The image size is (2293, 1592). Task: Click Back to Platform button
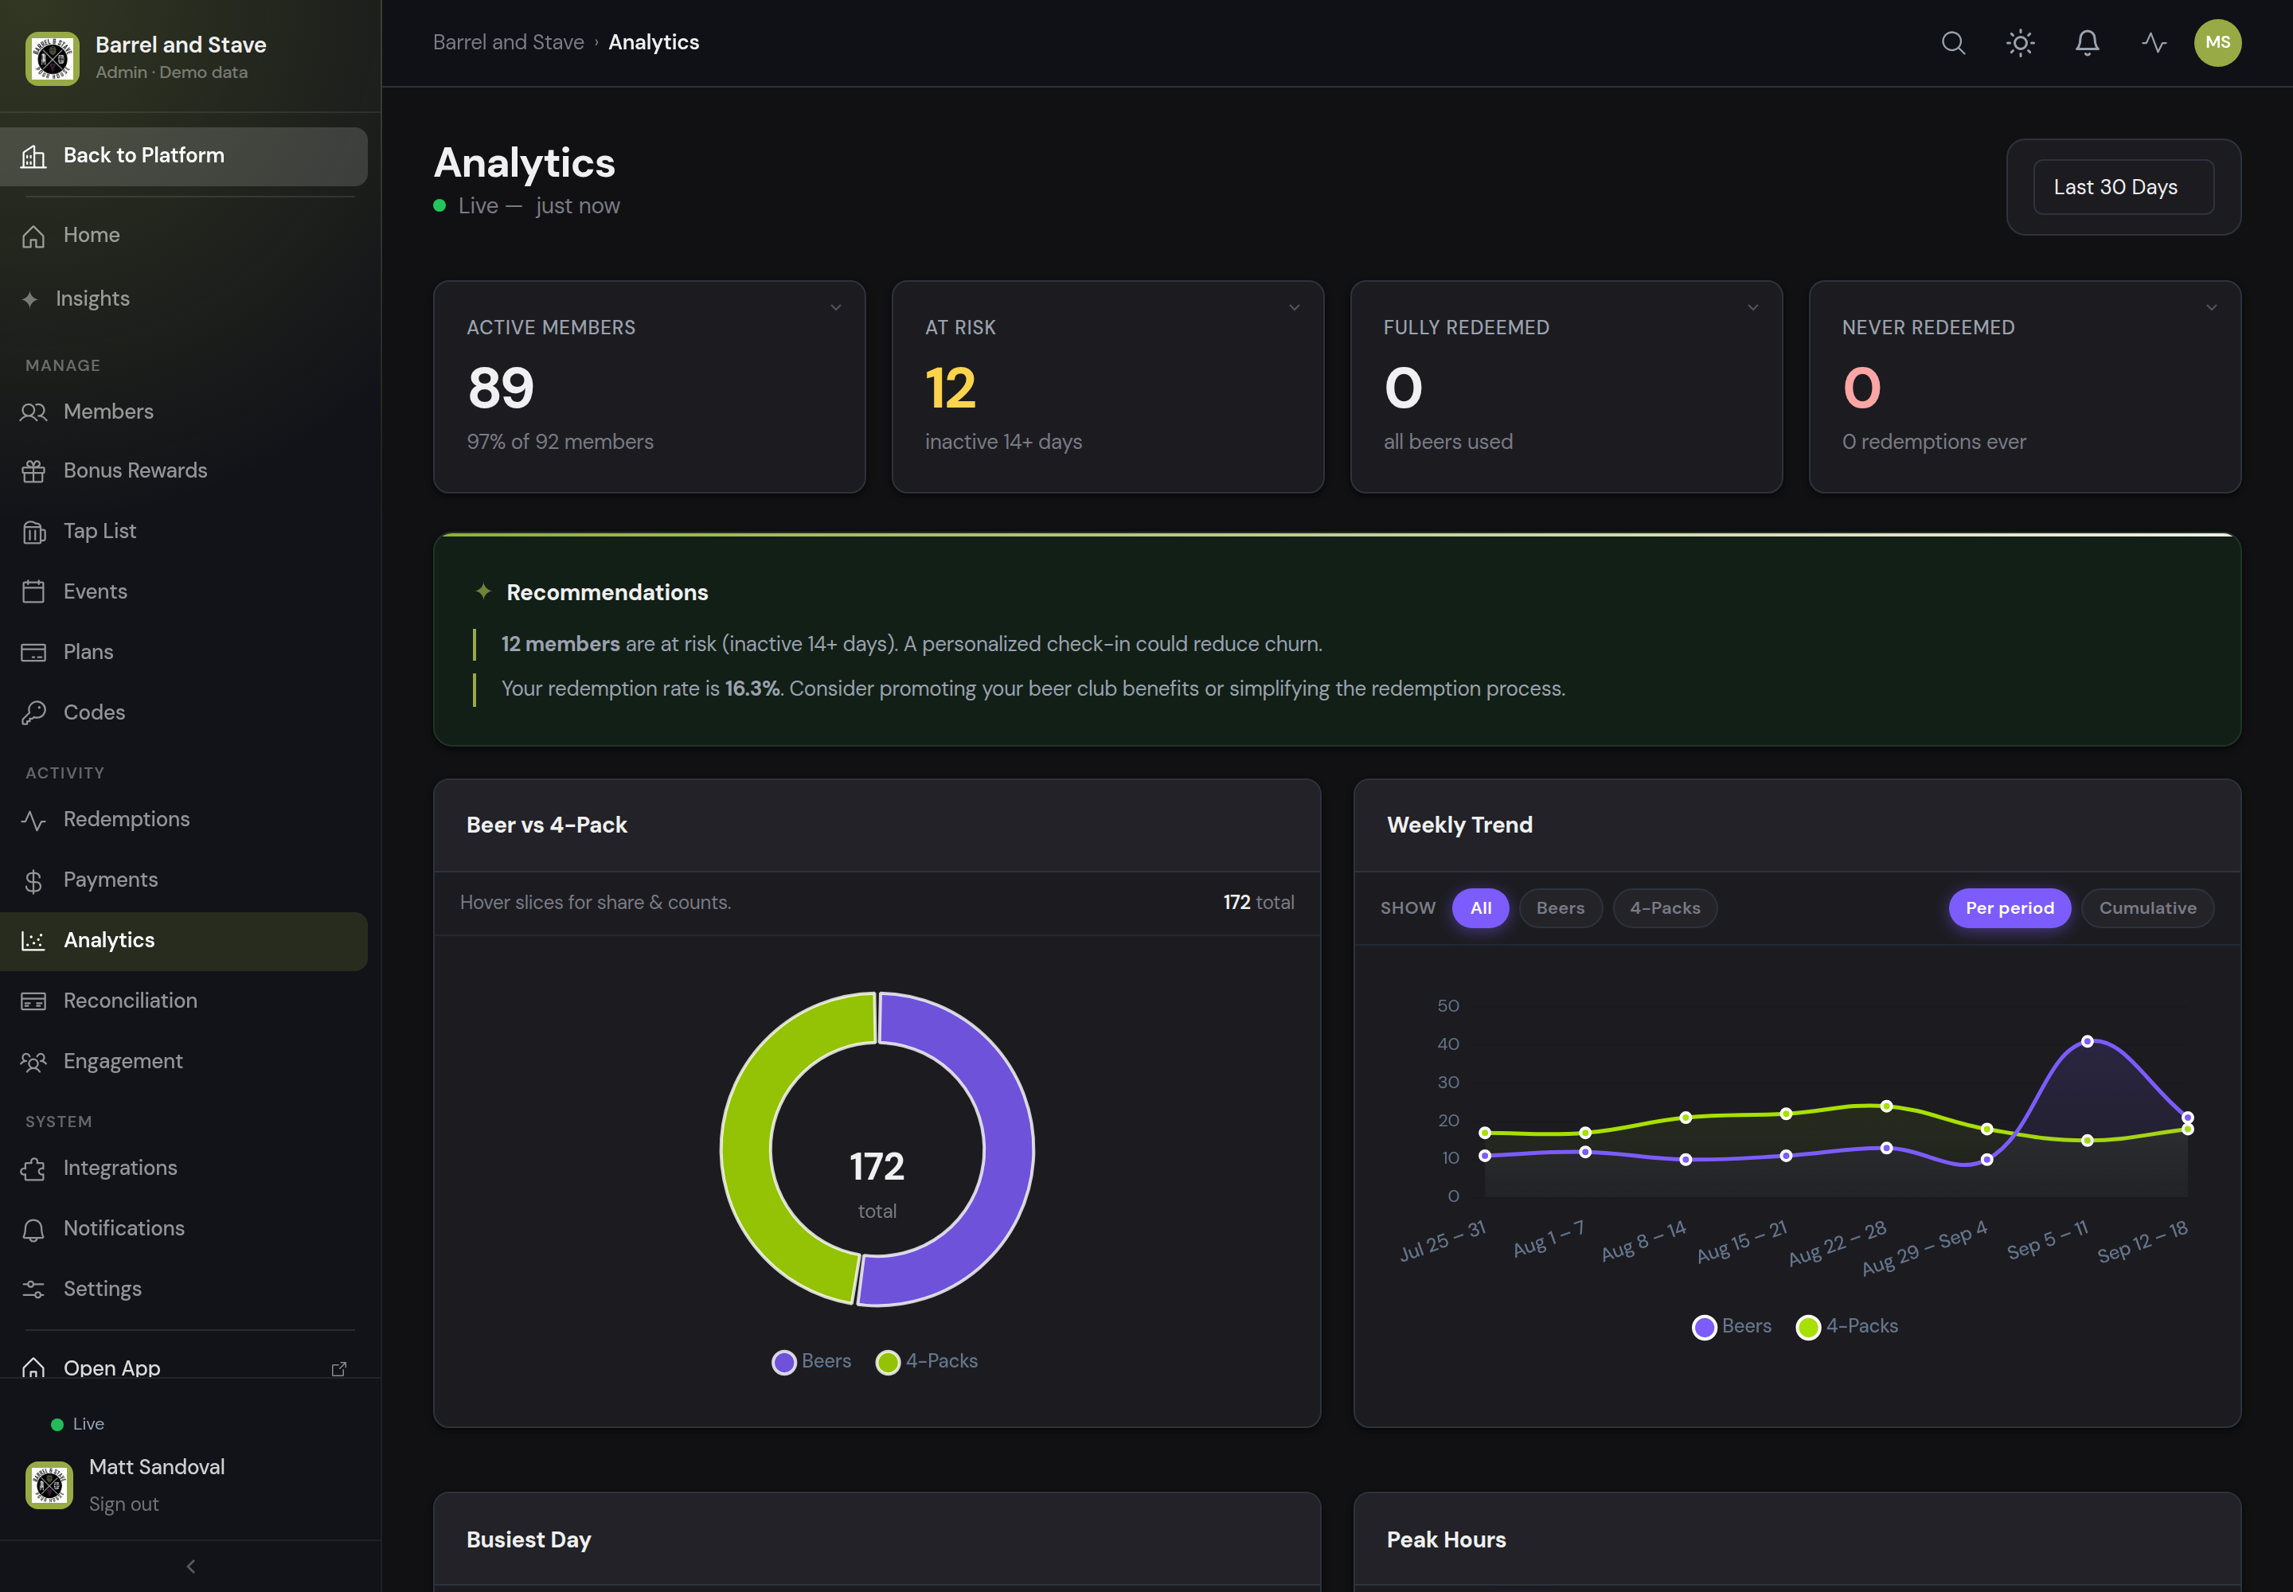coord(185,155)
